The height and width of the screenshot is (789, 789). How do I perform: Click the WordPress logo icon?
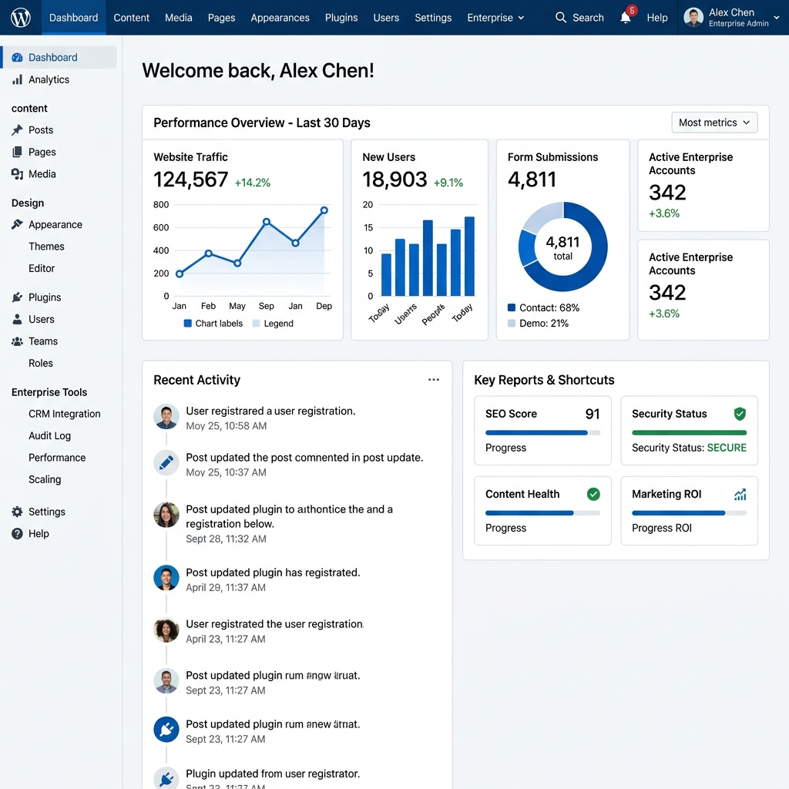tap(21, 17)
